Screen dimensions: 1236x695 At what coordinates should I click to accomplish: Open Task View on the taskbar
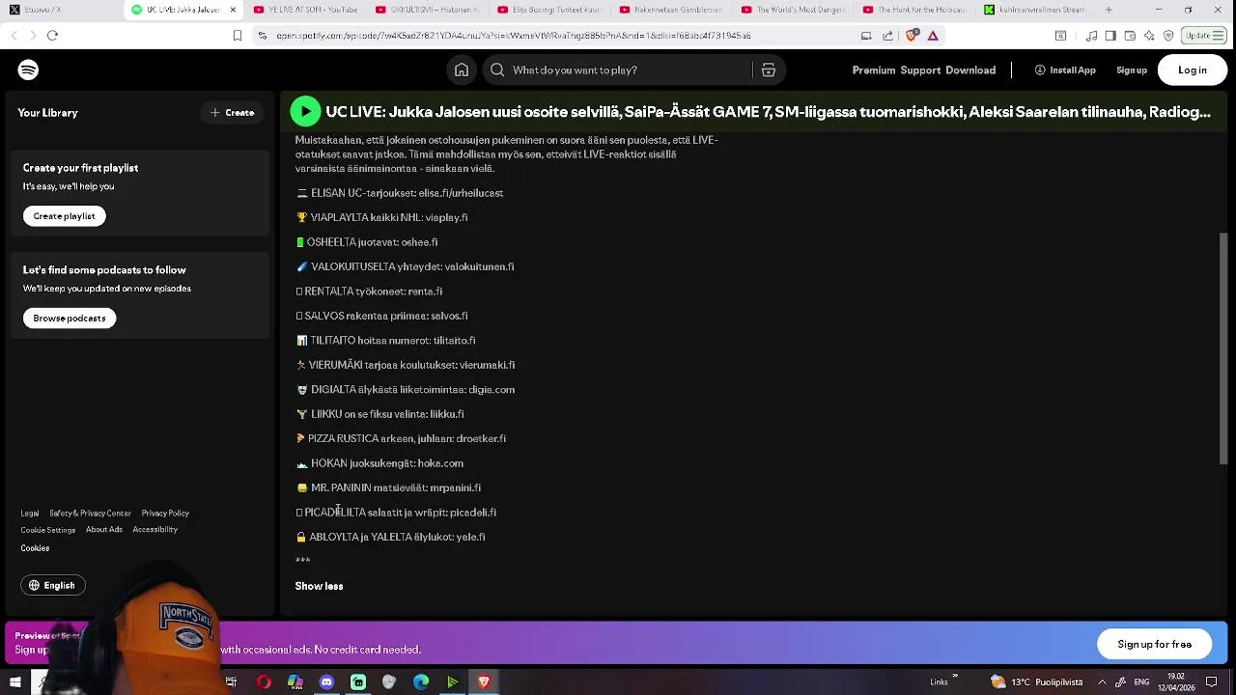coord(231,682)
